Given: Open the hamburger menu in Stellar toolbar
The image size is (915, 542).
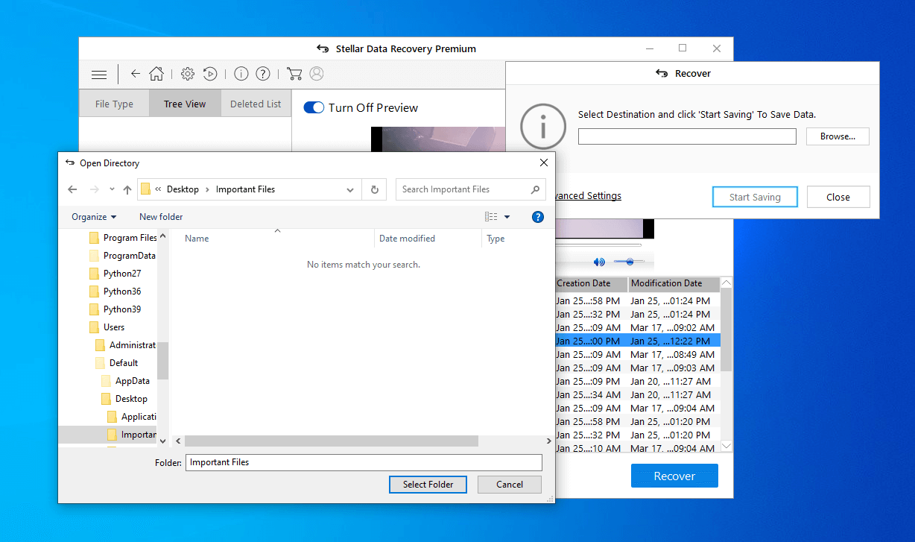Looking at the screenshot, I should point(99,75).
